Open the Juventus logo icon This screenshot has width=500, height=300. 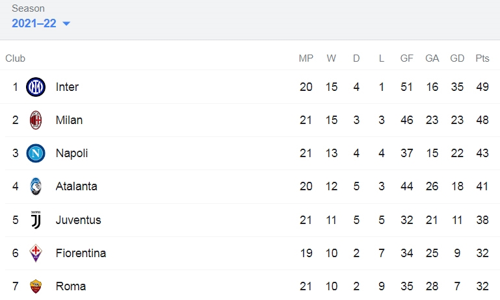[36, 219]
